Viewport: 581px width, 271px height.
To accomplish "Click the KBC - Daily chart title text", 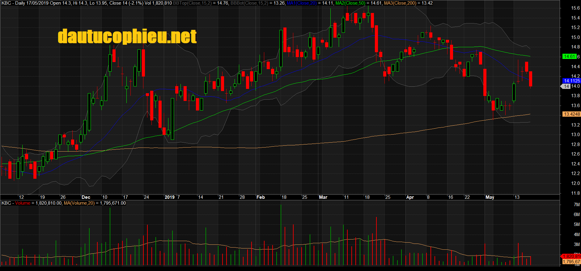I will click(x=13, y=3).
